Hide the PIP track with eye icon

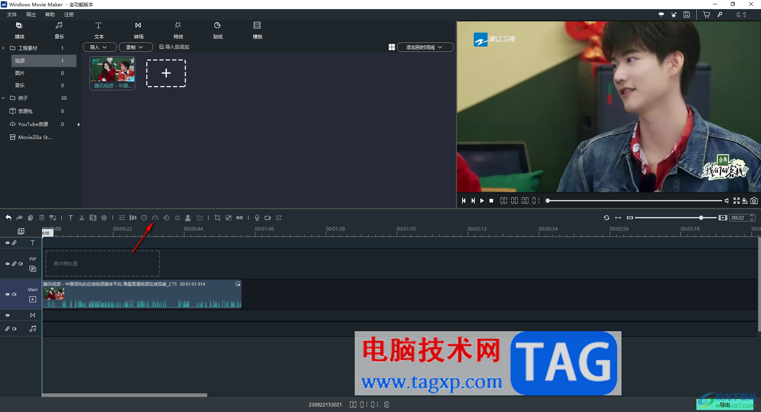pos(7,264)
